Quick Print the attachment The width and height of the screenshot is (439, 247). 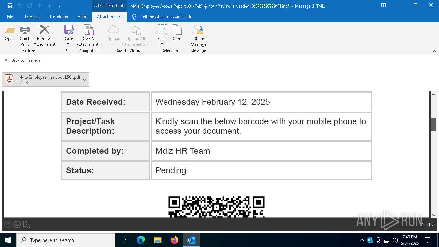tap(25, 36)
